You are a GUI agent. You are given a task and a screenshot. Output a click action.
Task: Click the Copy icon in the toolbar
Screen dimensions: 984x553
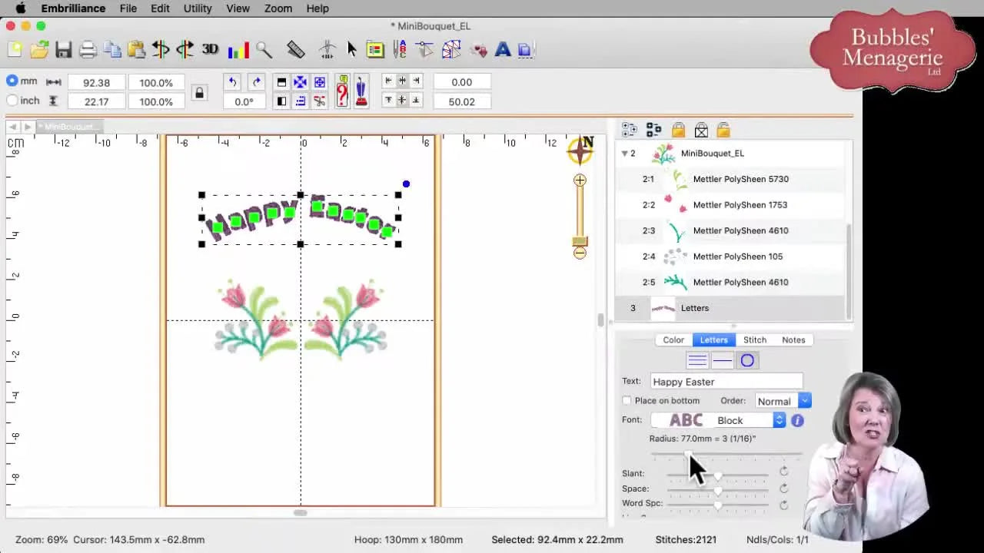[x=112, y=50]
